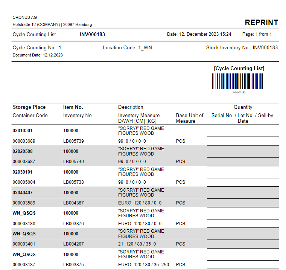Click the Stock Inventory No. field
Image resolution: width=286 pixels, height=270 pixels.
point(242,48)
